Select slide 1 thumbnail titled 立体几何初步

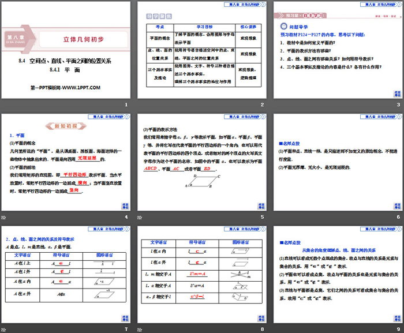click(x=66, y=50)
